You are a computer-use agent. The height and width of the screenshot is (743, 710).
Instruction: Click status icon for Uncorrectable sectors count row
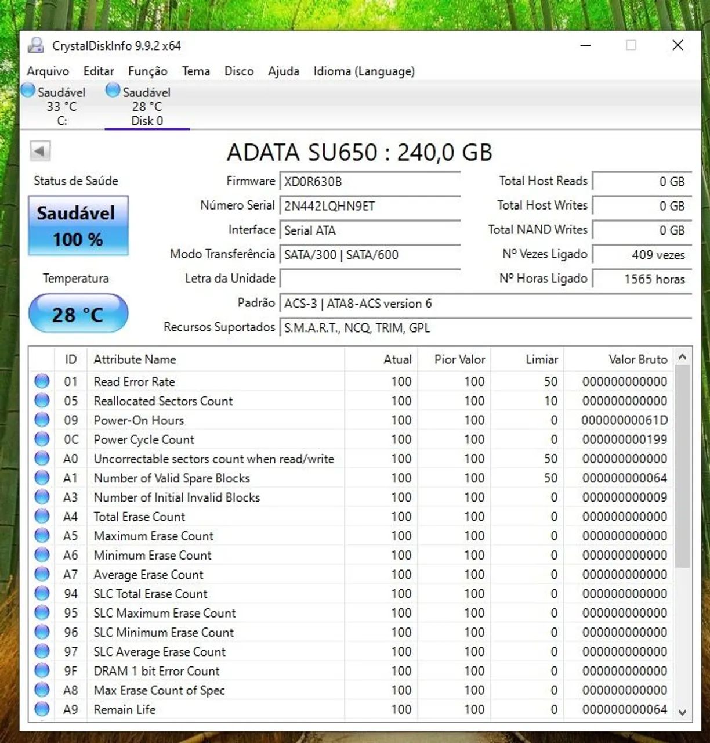[x=42, y=459]
